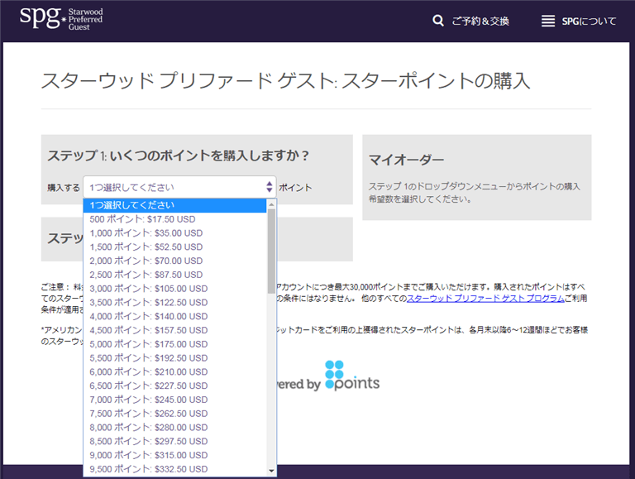This screenshot has width=635, height=479.
Task: Select 1つ選択してください option
Action: point(174,205)
